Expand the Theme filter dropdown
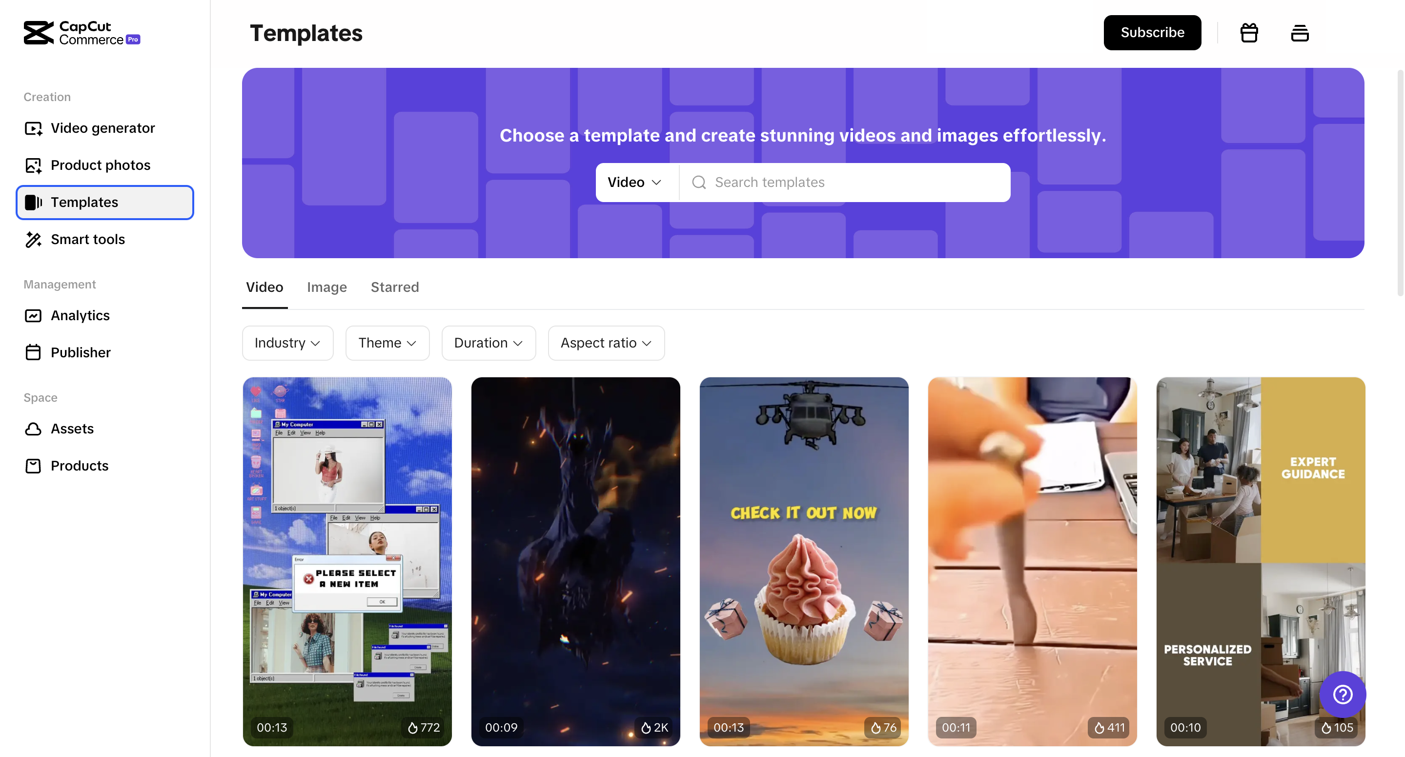Screen dimensions: 1405x757 (x=387, y=343)
